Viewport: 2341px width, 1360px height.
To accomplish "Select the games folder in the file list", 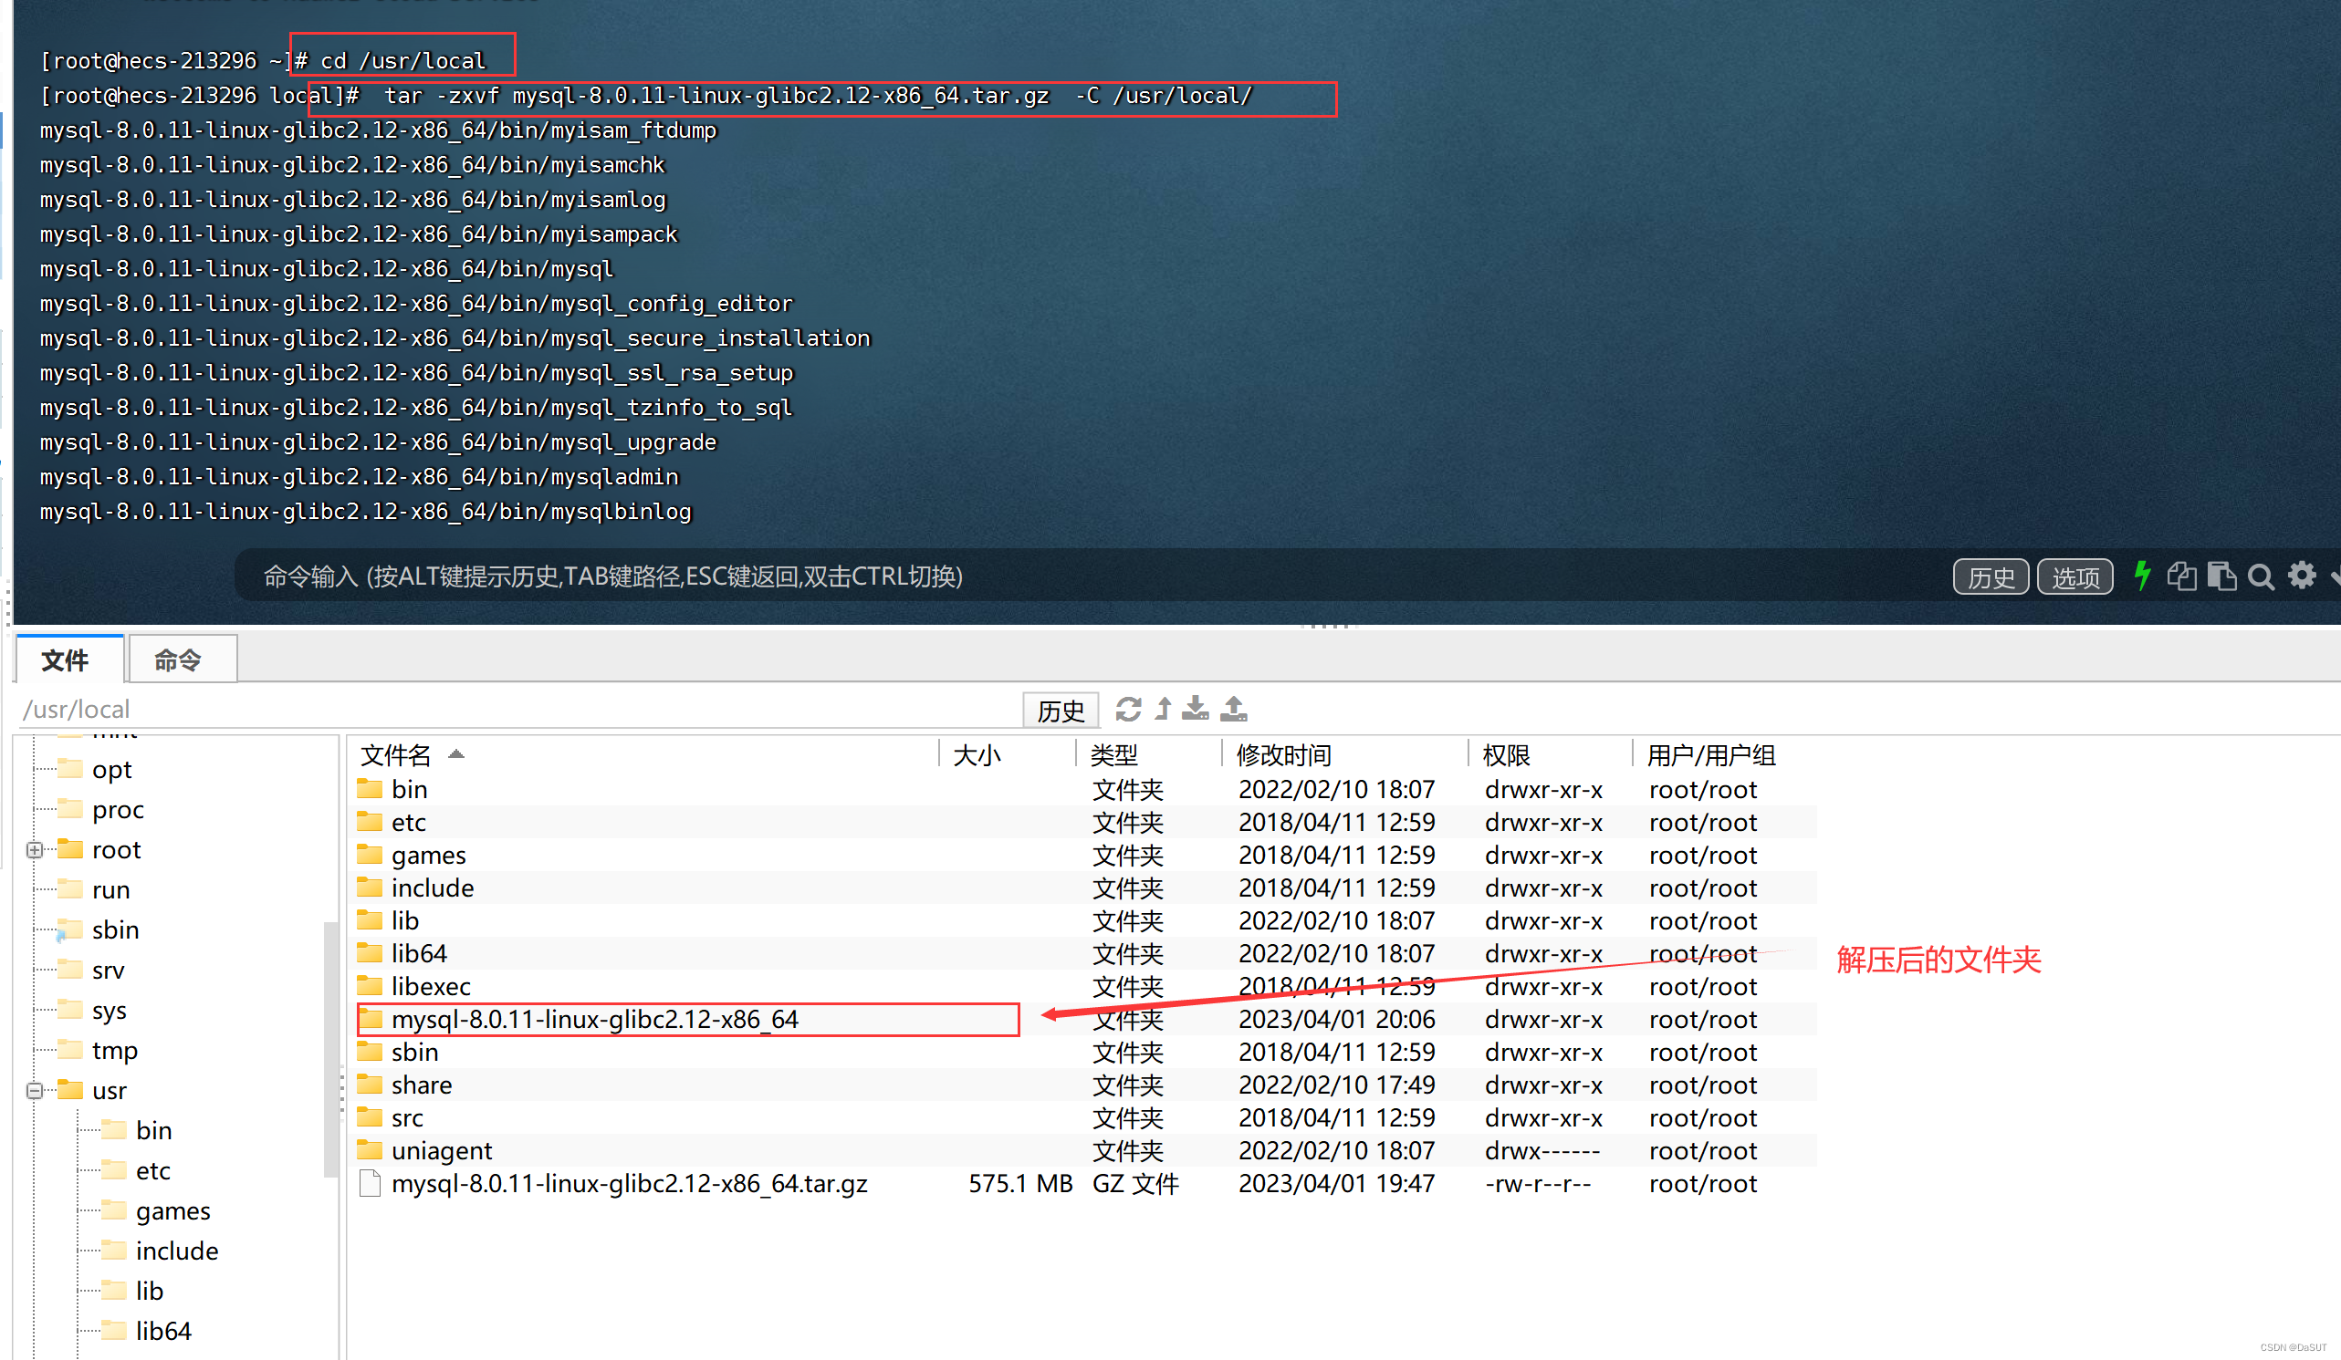I will [x=428, y=855].
